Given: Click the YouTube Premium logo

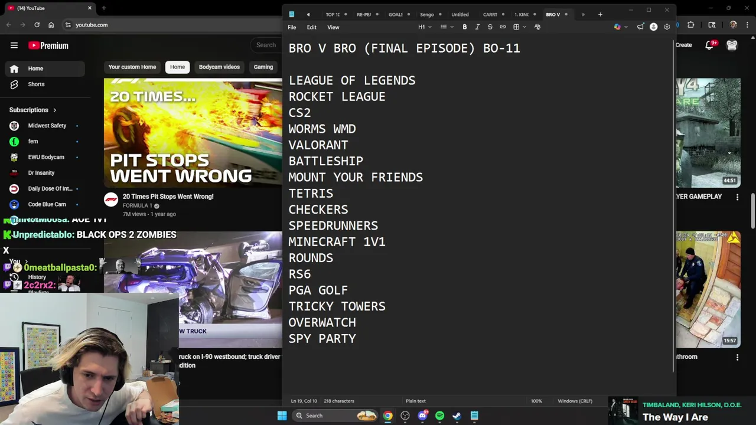Looking at the screenshot, I should tap(48, 45).
